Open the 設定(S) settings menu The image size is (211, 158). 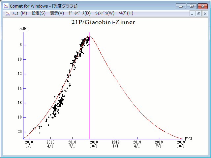[39, 13]
